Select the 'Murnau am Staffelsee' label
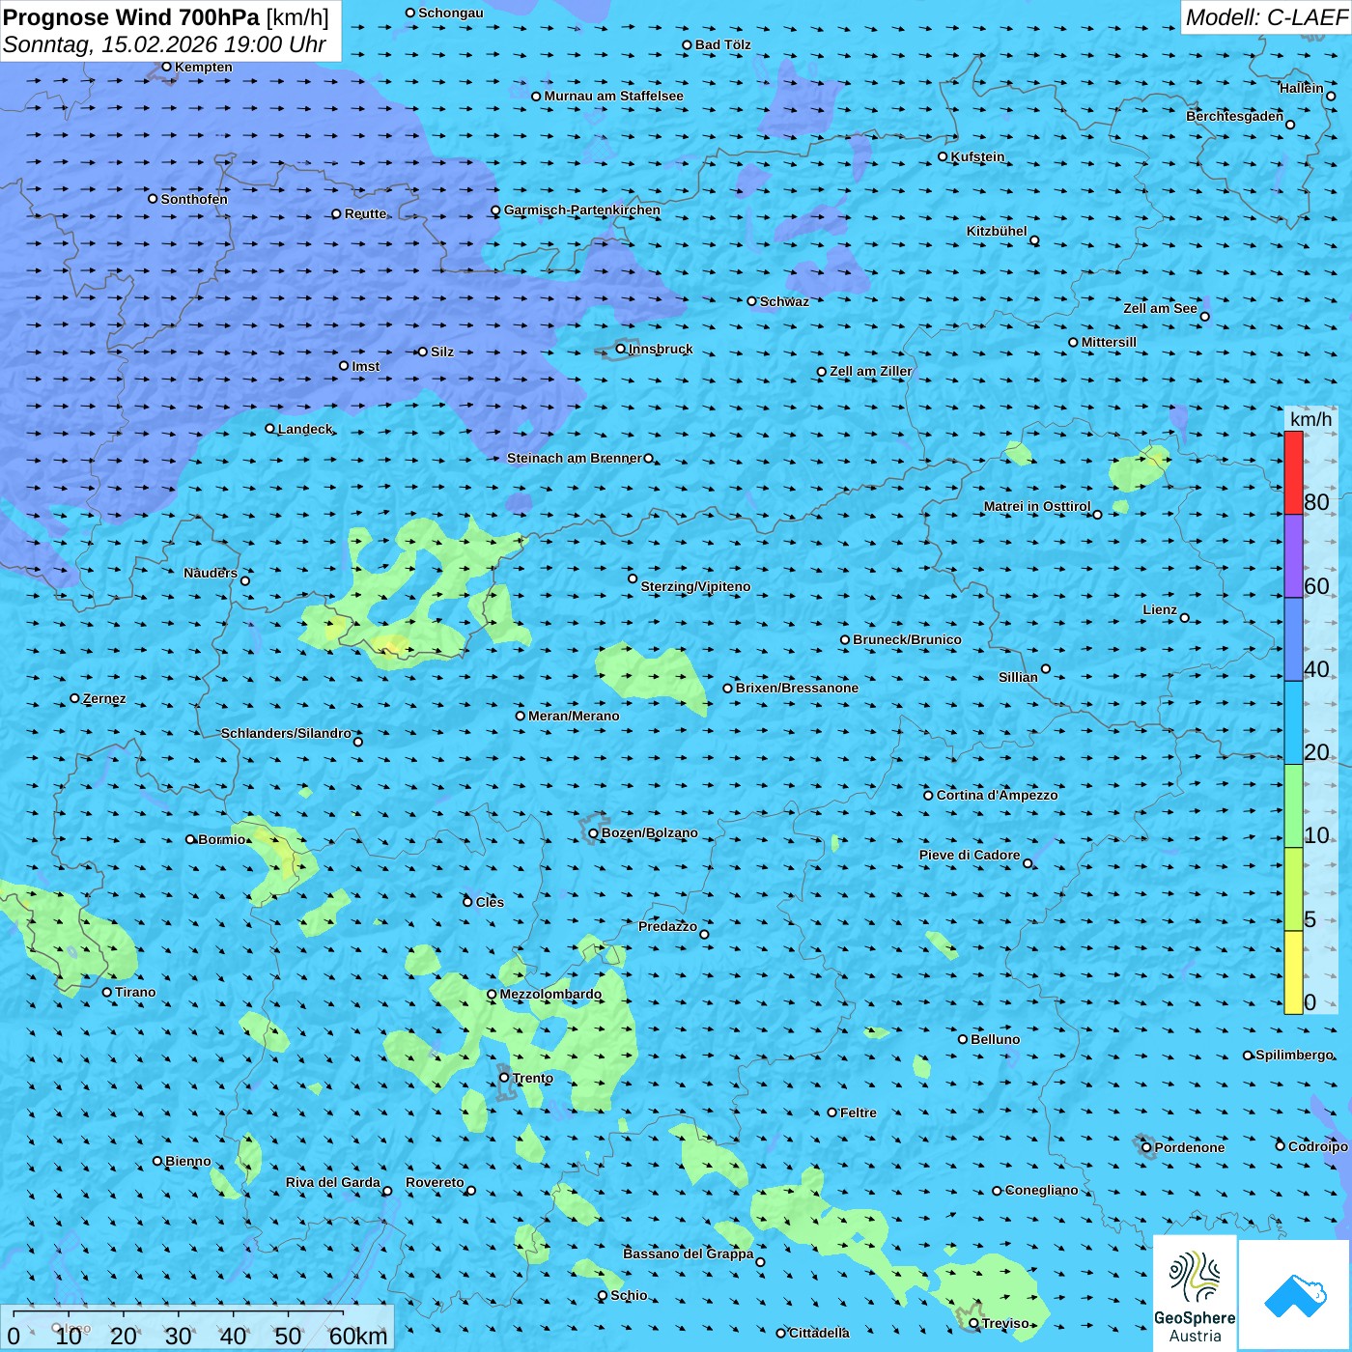Image resolution: width=1352 pixels, height=1352 pixels. [613, 96]
